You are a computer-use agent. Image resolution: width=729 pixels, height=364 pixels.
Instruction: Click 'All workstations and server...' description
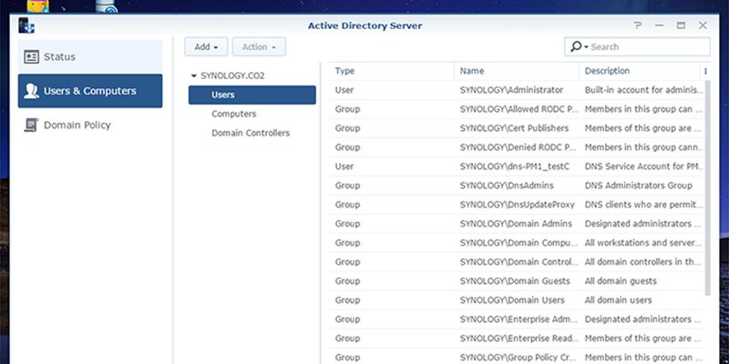(x=643, y=243)
